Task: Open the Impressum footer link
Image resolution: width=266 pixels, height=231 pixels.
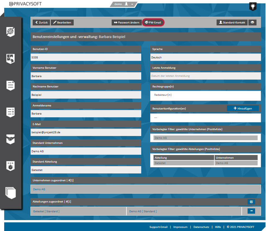Action: 180,227
